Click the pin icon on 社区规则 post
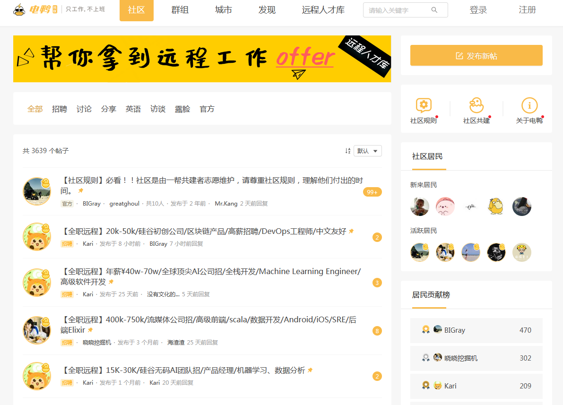This screenshot has height=405, width=563. click(81, 190)
